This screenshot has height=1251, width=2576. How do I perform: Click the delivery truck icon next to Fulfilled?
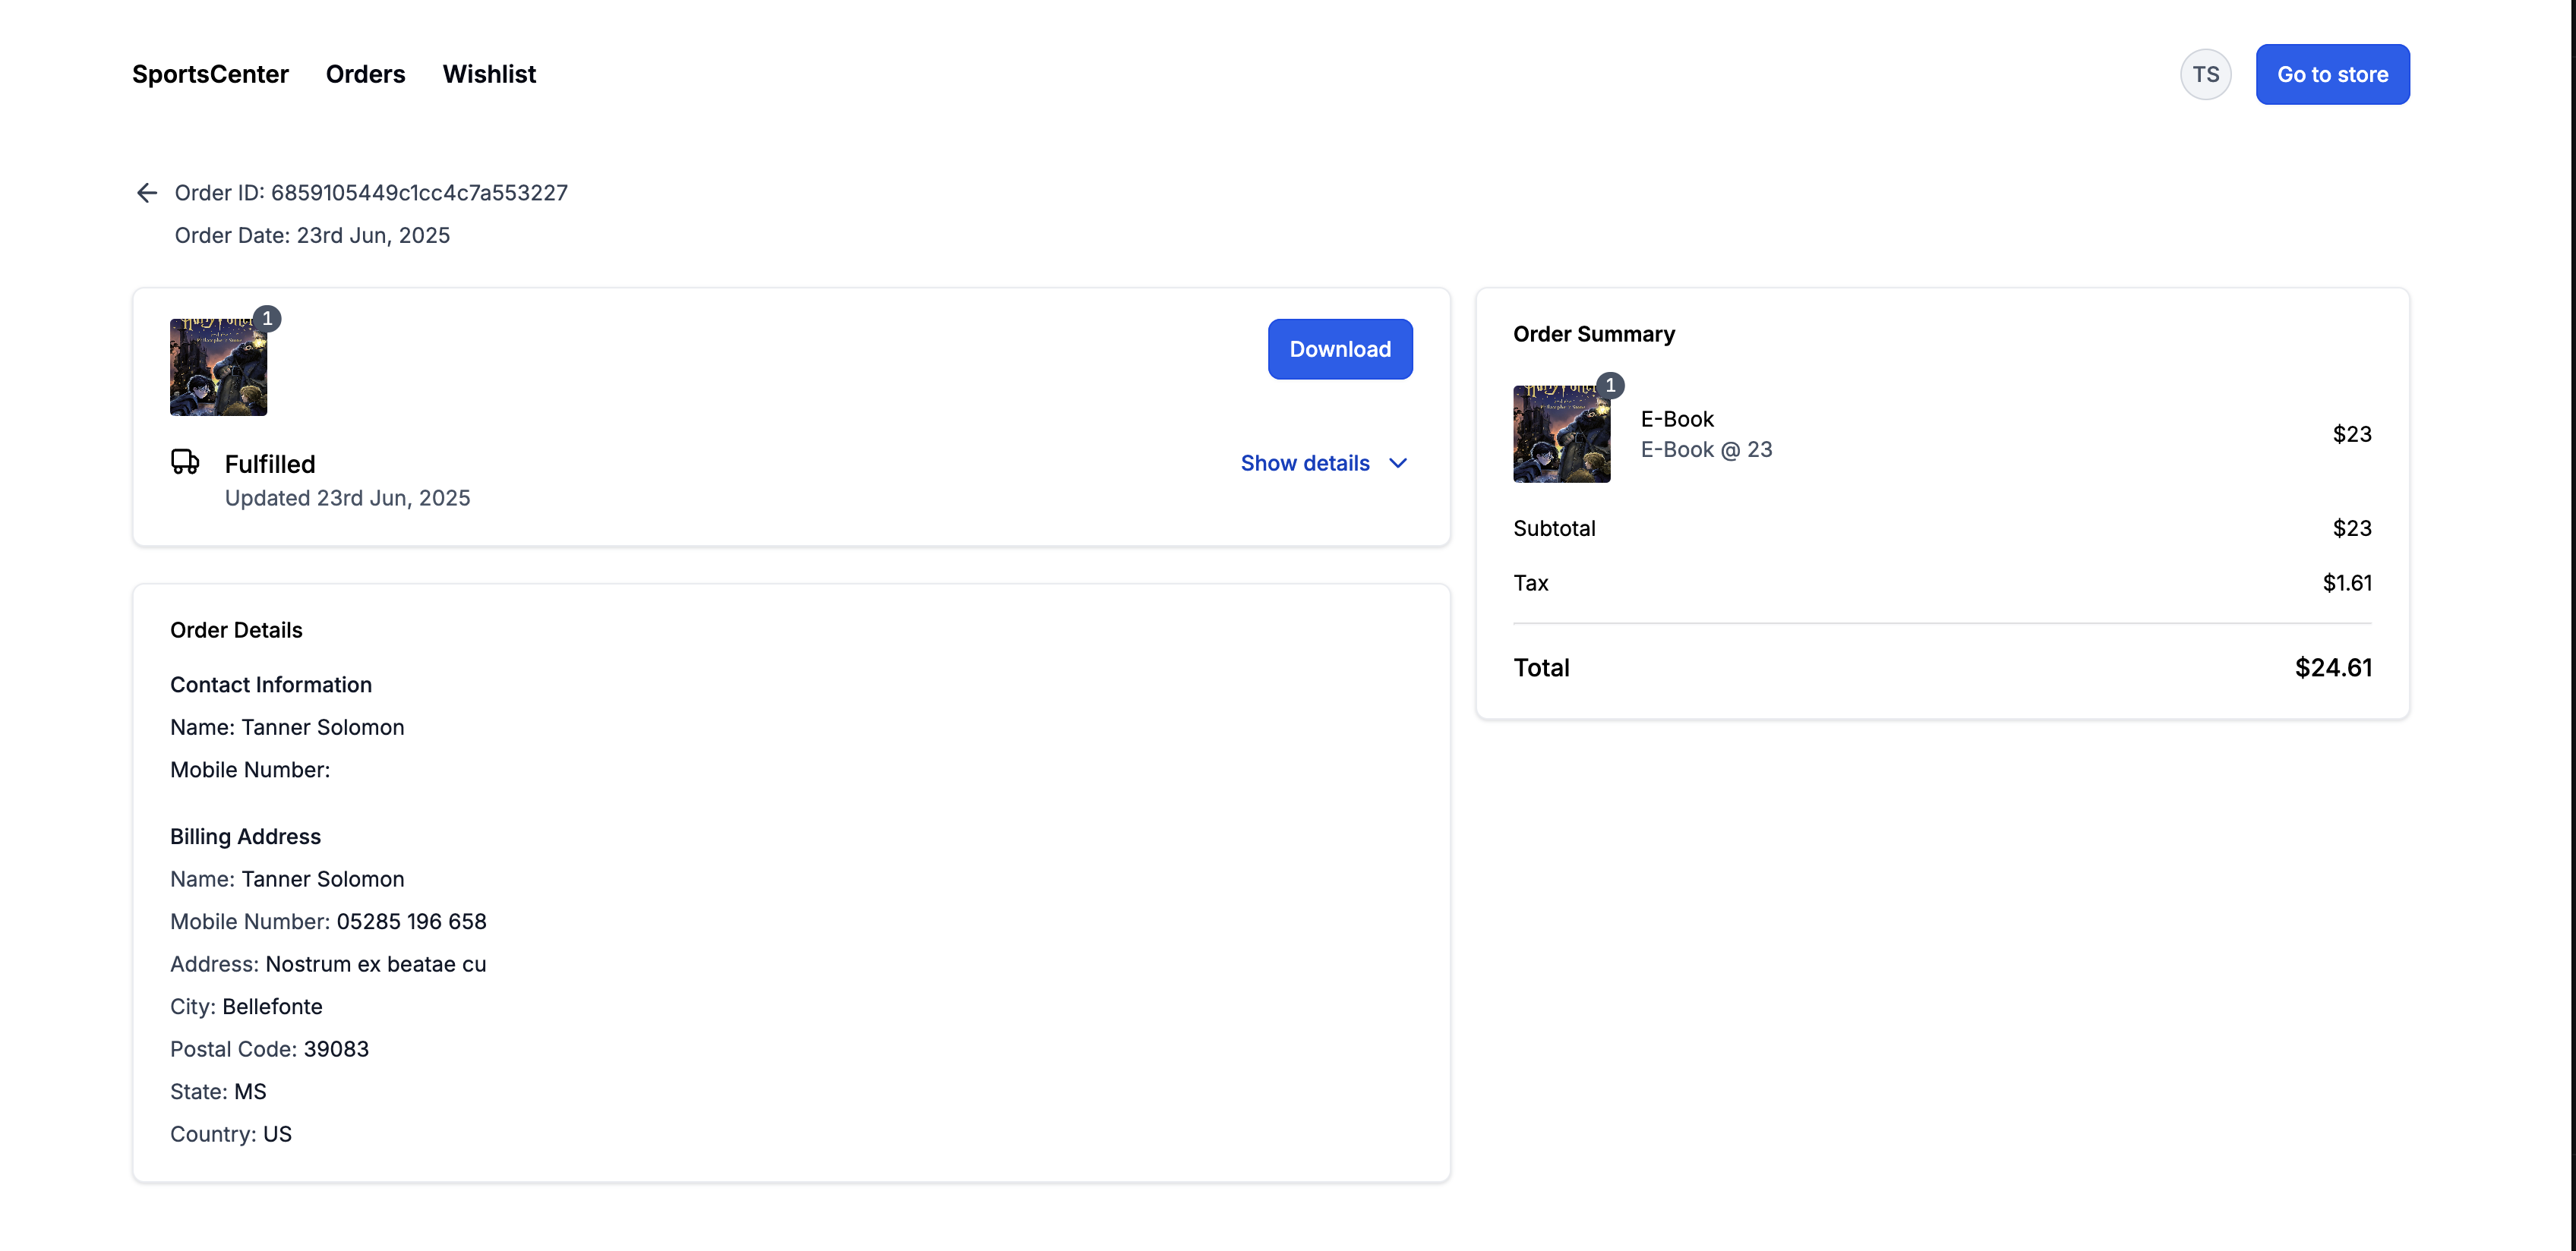coord(185,462)
